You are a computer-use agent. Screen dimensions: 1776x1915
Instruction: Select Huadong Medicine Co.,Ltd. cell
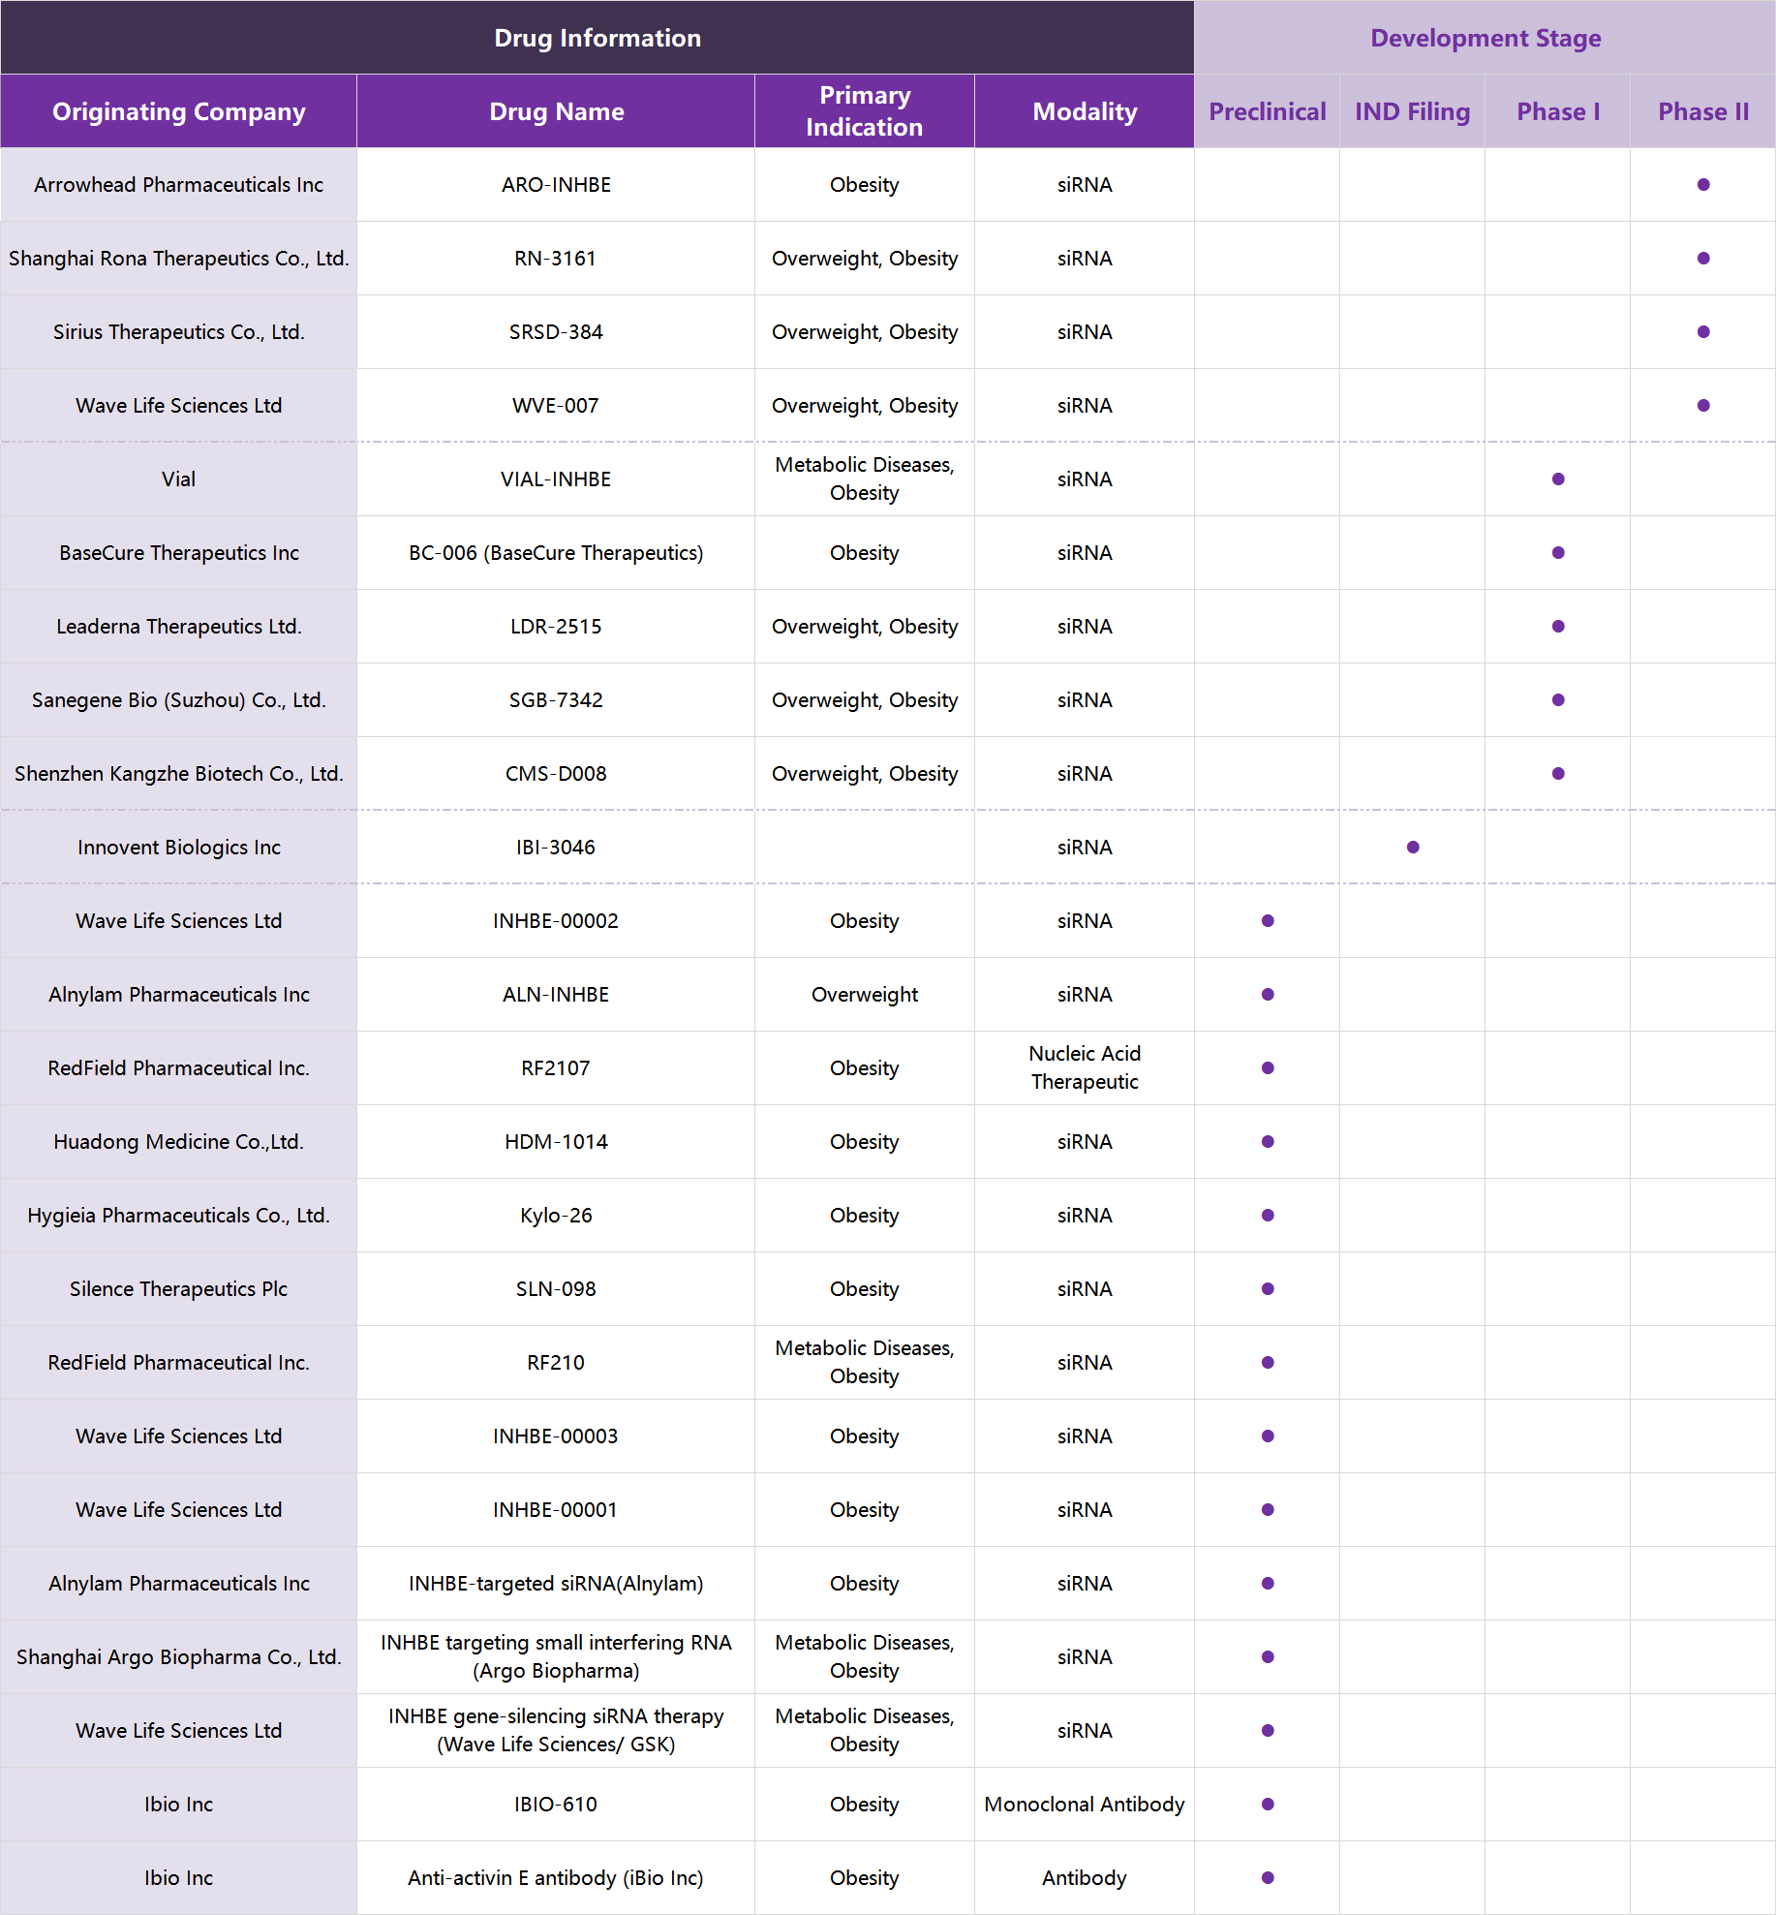178,1142
